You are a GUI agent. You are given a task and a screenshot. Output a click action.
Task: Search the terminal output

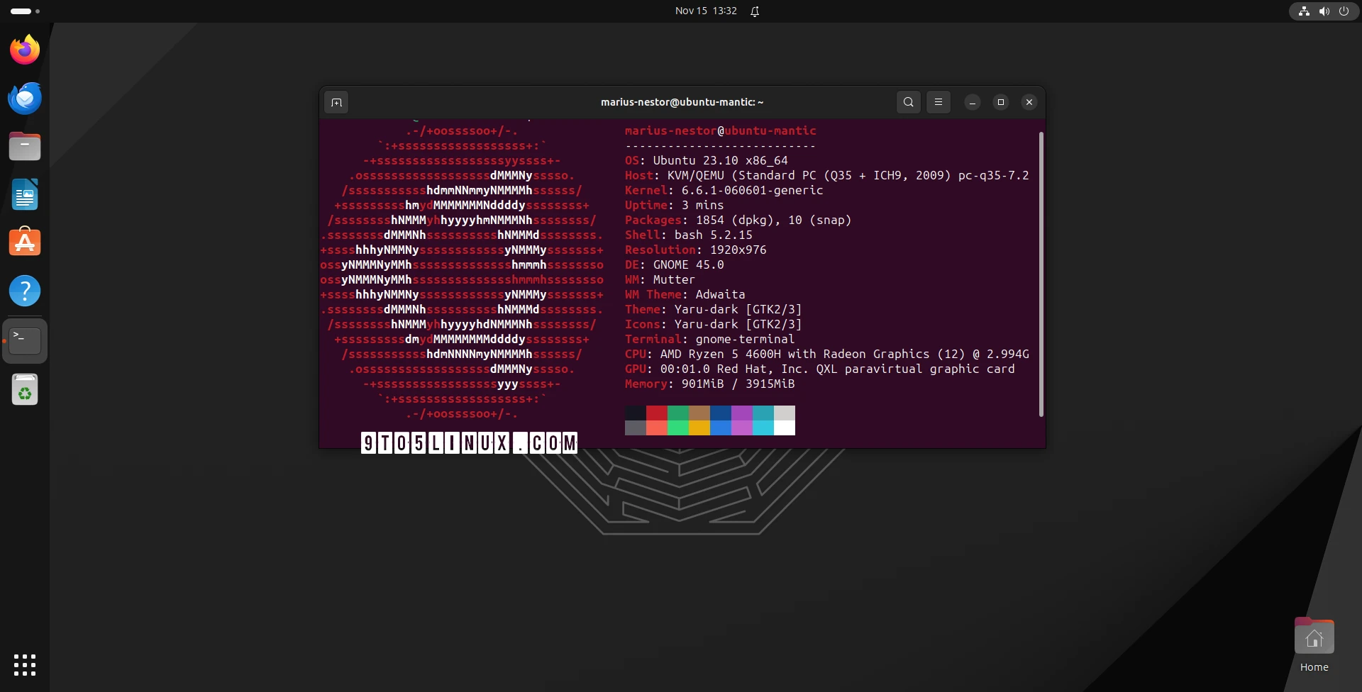pos(909,102)
